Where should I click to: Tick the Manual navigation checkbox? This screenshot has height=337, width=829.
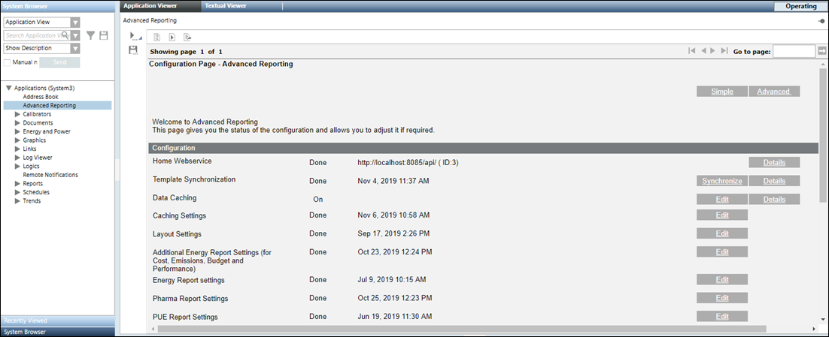click(x=8, y=62)
